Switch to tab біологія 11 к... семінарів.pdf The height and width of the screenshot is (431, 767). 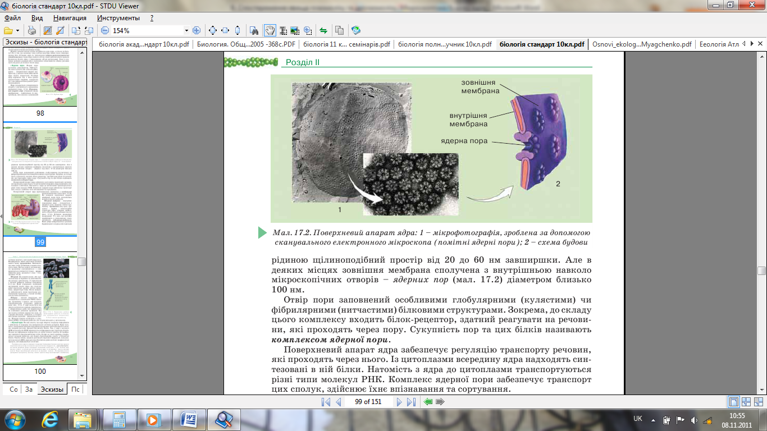[346, 44]
